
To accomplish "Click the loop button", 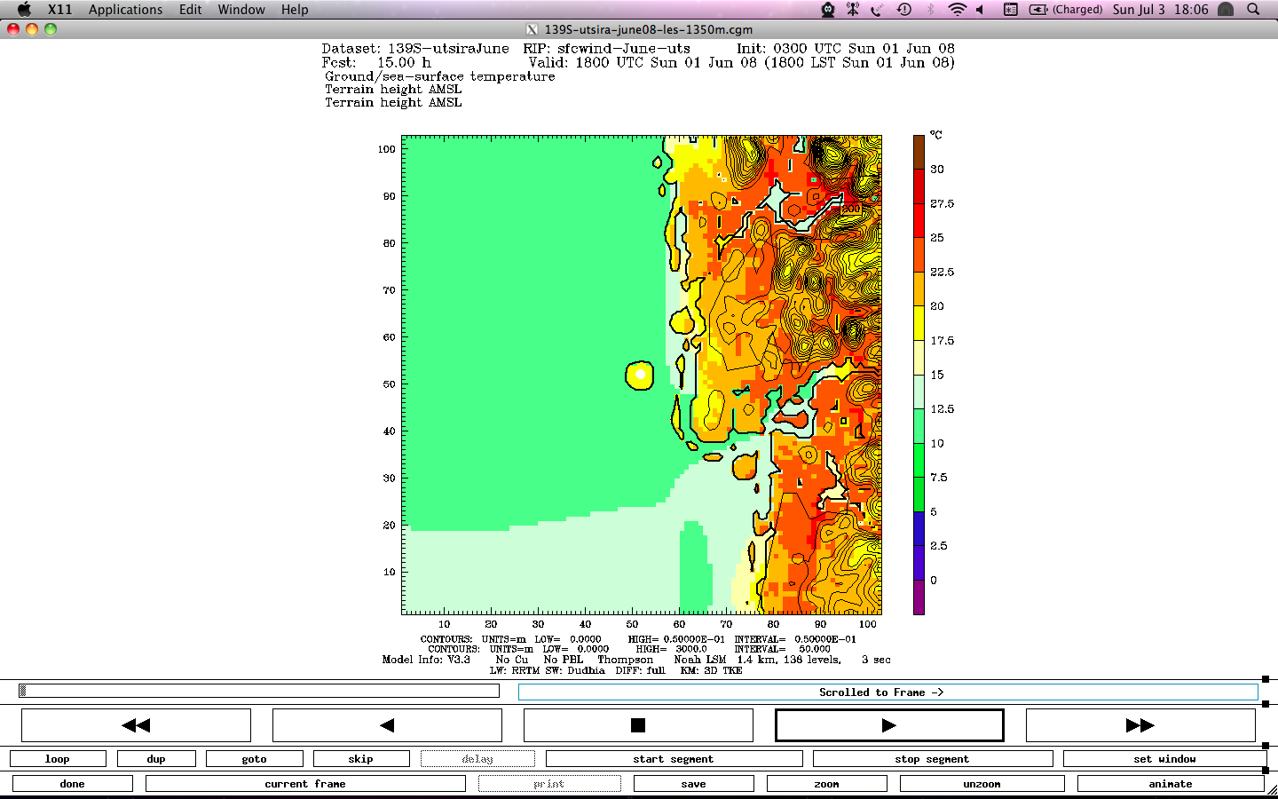I will (x=58, y=759).
